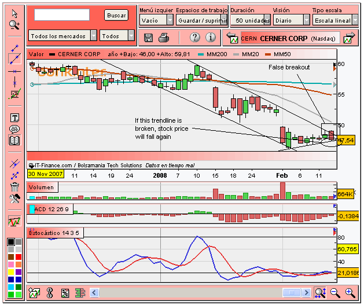Screen dimensions: 364x305
Task: Click the chart list properties icon at bottom
Action: pyautogui.click(x=65, y=293)
